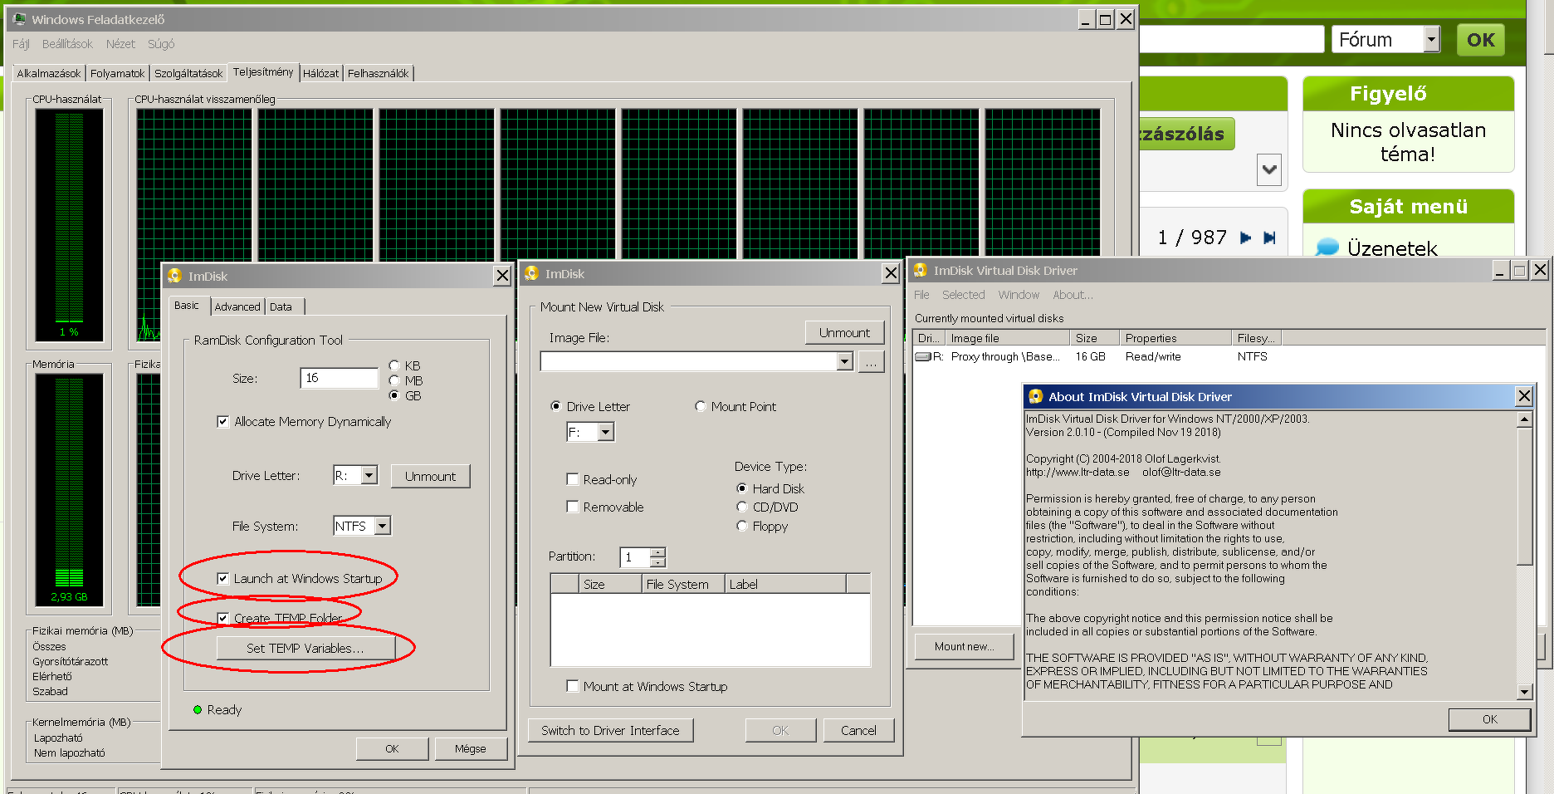Viewport: 1554px width, 794px height.
Task: Click the Set TEMP Variables button
Action: coord(305,649)
